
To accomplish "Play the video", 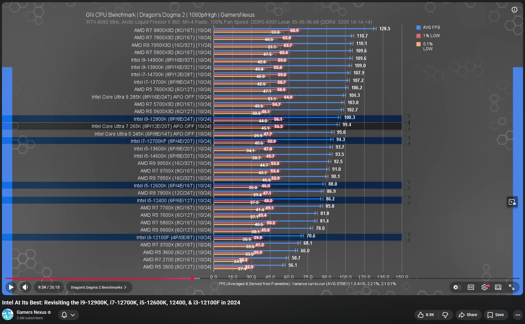I will pos(11,287).
